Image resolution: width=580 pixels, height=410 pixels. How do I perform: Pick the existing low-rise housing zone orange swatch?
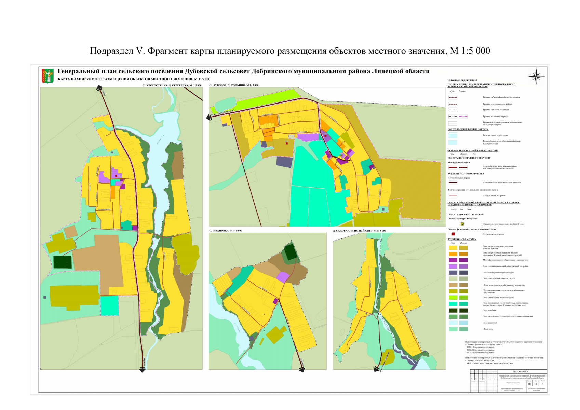pyautogui.click(x=453, y=254)
